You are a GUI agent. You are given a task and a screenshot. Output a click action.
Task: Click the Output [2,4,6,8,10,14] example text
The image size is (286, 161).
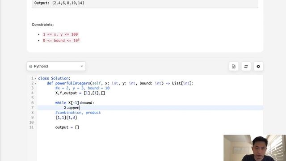[x=59, y=3]
